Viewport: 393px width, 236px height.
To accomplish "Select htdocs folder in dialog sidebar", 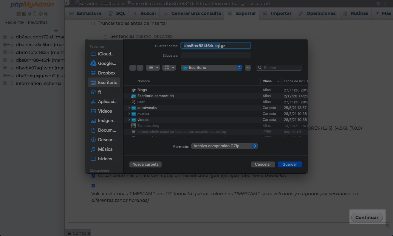I will pyautogui.click(x=104, y=159).
